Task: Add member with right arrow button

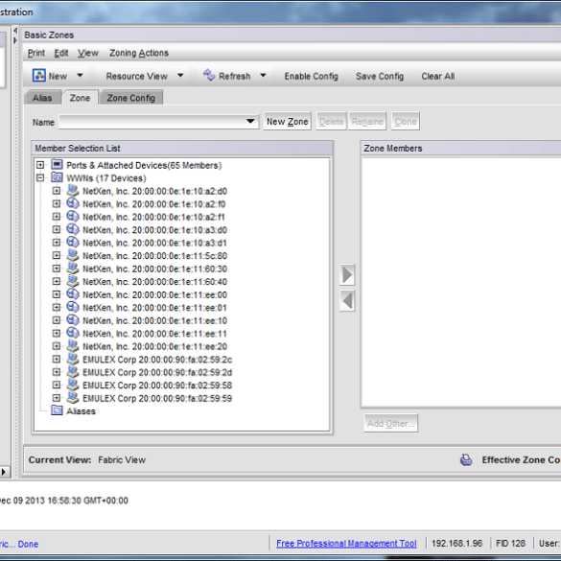Action: pos(347,275)
